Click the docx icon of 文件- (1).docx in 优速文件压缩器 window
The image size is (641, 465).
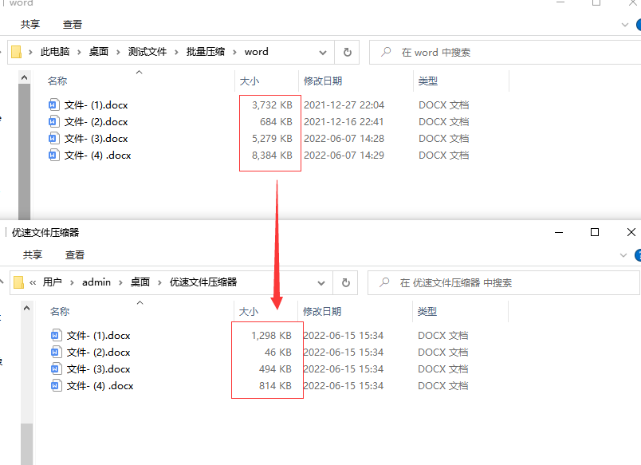(x=56, y=335)
